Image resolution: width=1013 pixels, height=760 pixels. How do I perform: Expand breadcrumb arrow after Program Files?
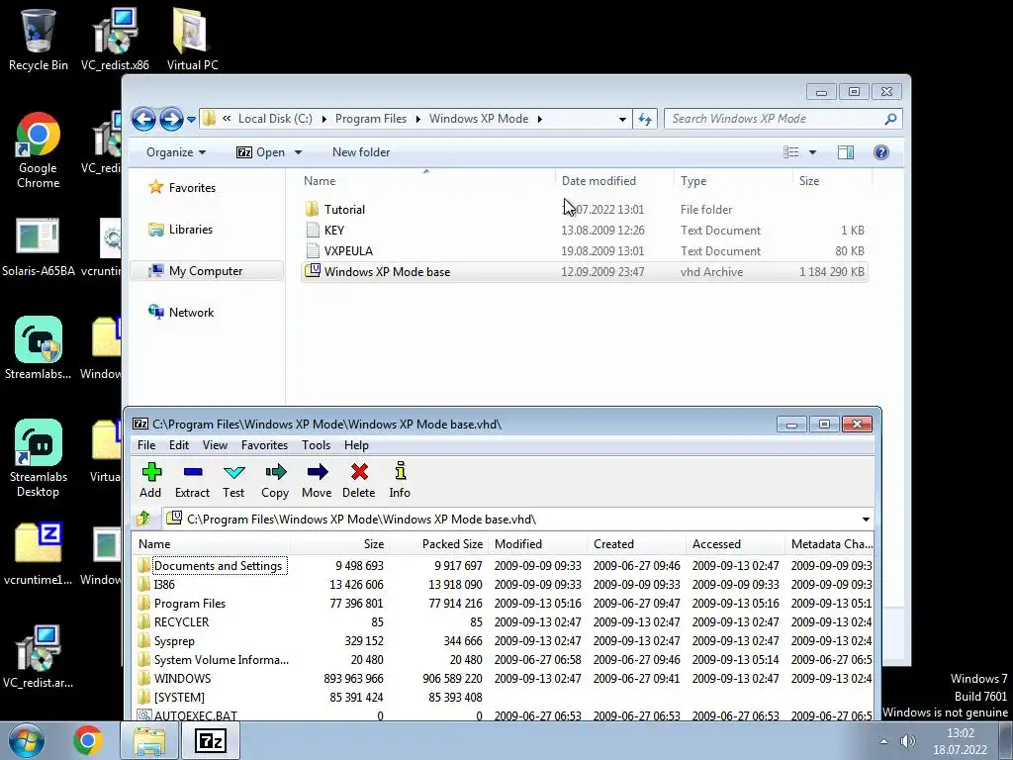[418, 119]
